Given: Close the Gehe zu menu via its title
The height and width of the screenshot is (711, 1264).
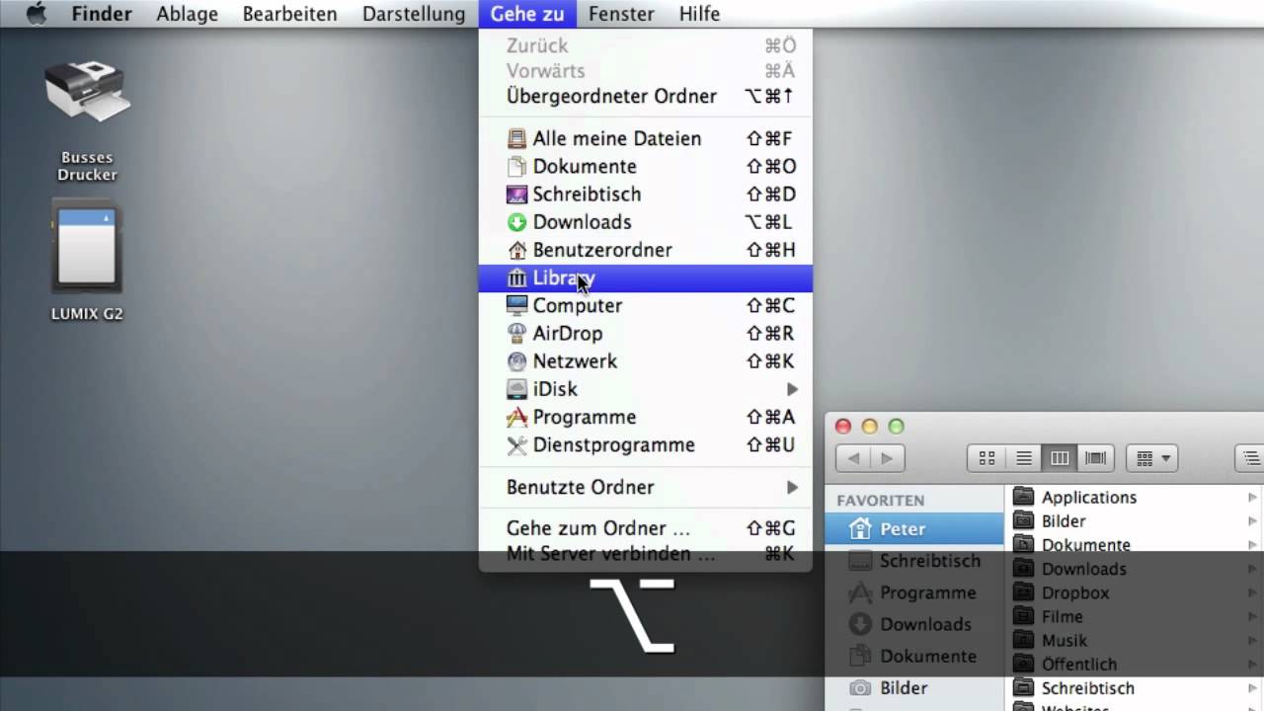Looking at the screenshot, I should point(527,14).
